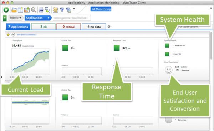Click the funnel filter icon

click(62, 10)
